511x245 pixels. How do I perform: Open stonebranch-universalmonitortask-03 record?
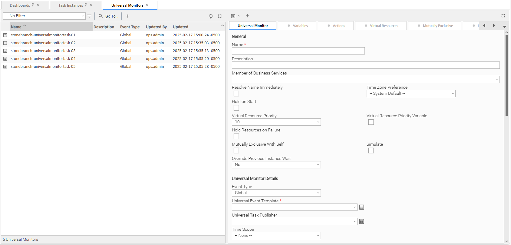point(43,51)
